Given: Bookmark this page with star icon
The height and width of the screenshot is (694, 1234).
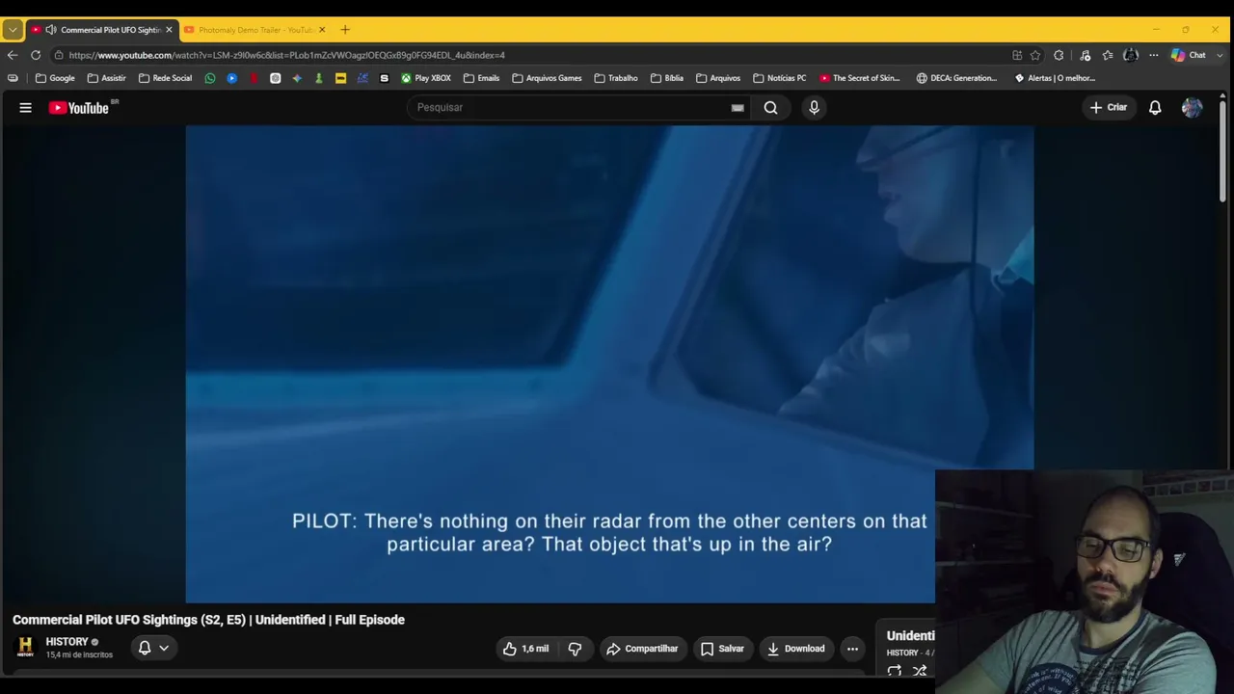Looking at the screenshot, I should (x=1035, y=55).
